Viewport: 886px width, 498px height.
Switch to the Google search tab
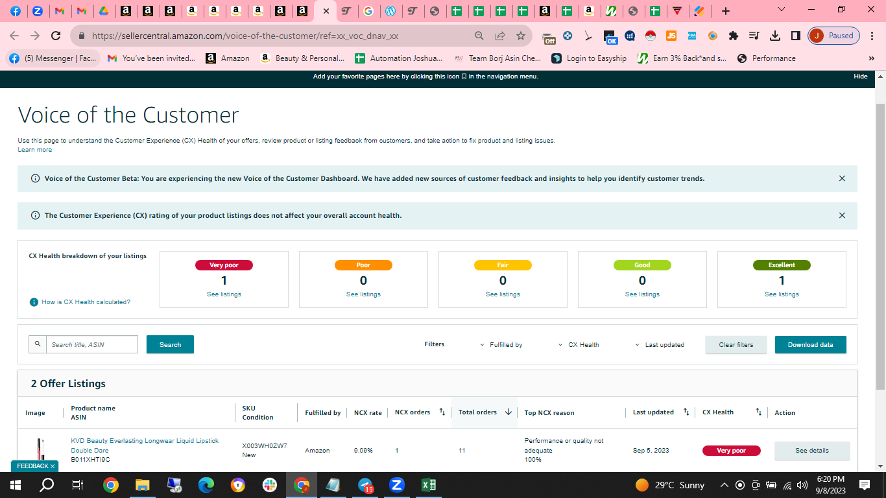(368, 11)
